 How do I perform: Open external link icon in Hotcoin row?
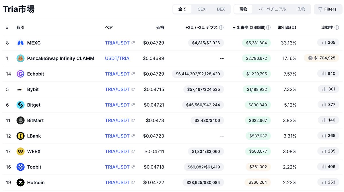click(133, 183)
